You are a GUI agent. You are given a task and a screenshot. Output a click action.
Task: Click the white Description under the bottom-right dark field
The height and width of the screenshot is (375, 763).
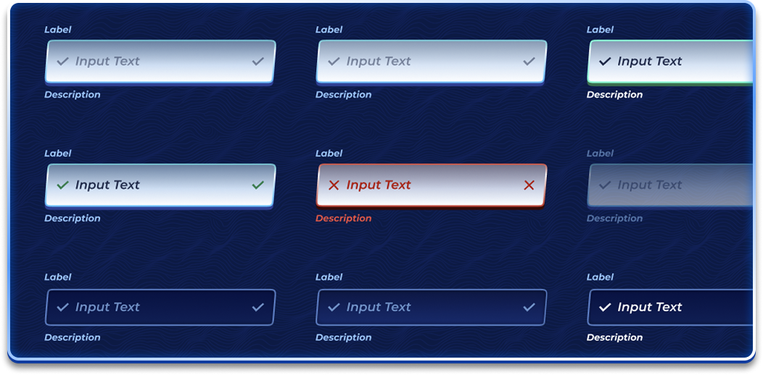pos(614,337)
